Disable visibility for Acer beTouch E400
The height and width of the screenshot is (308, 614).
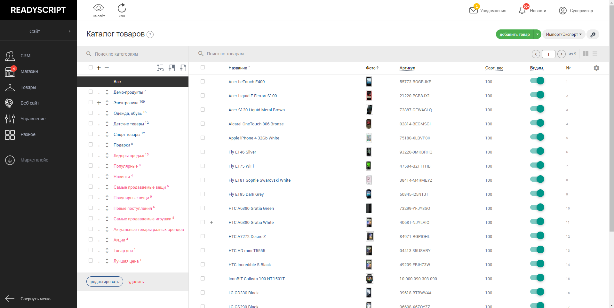click(x=537, y=81)
